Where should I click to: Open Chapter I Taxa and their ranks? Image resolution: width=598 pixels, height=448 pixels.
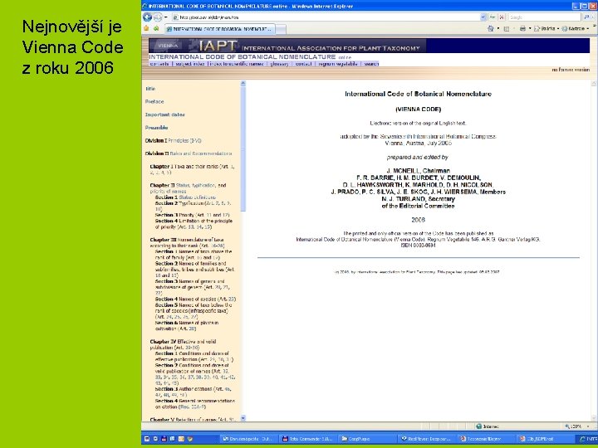point(192,169)
